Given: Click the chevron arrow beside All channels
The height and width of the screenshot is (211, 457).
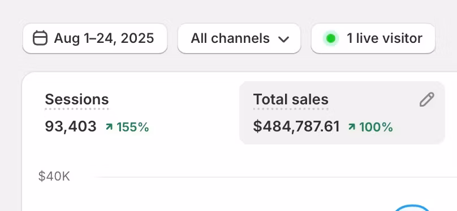Looking at the screenshot, I should 283,39.
